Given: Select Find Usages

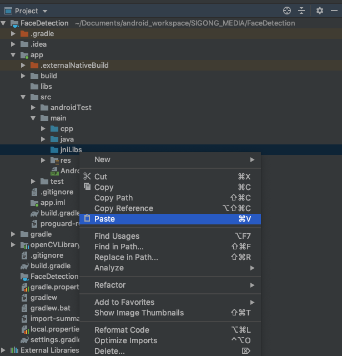Looking at the screenshot, I should click(170, 236).
